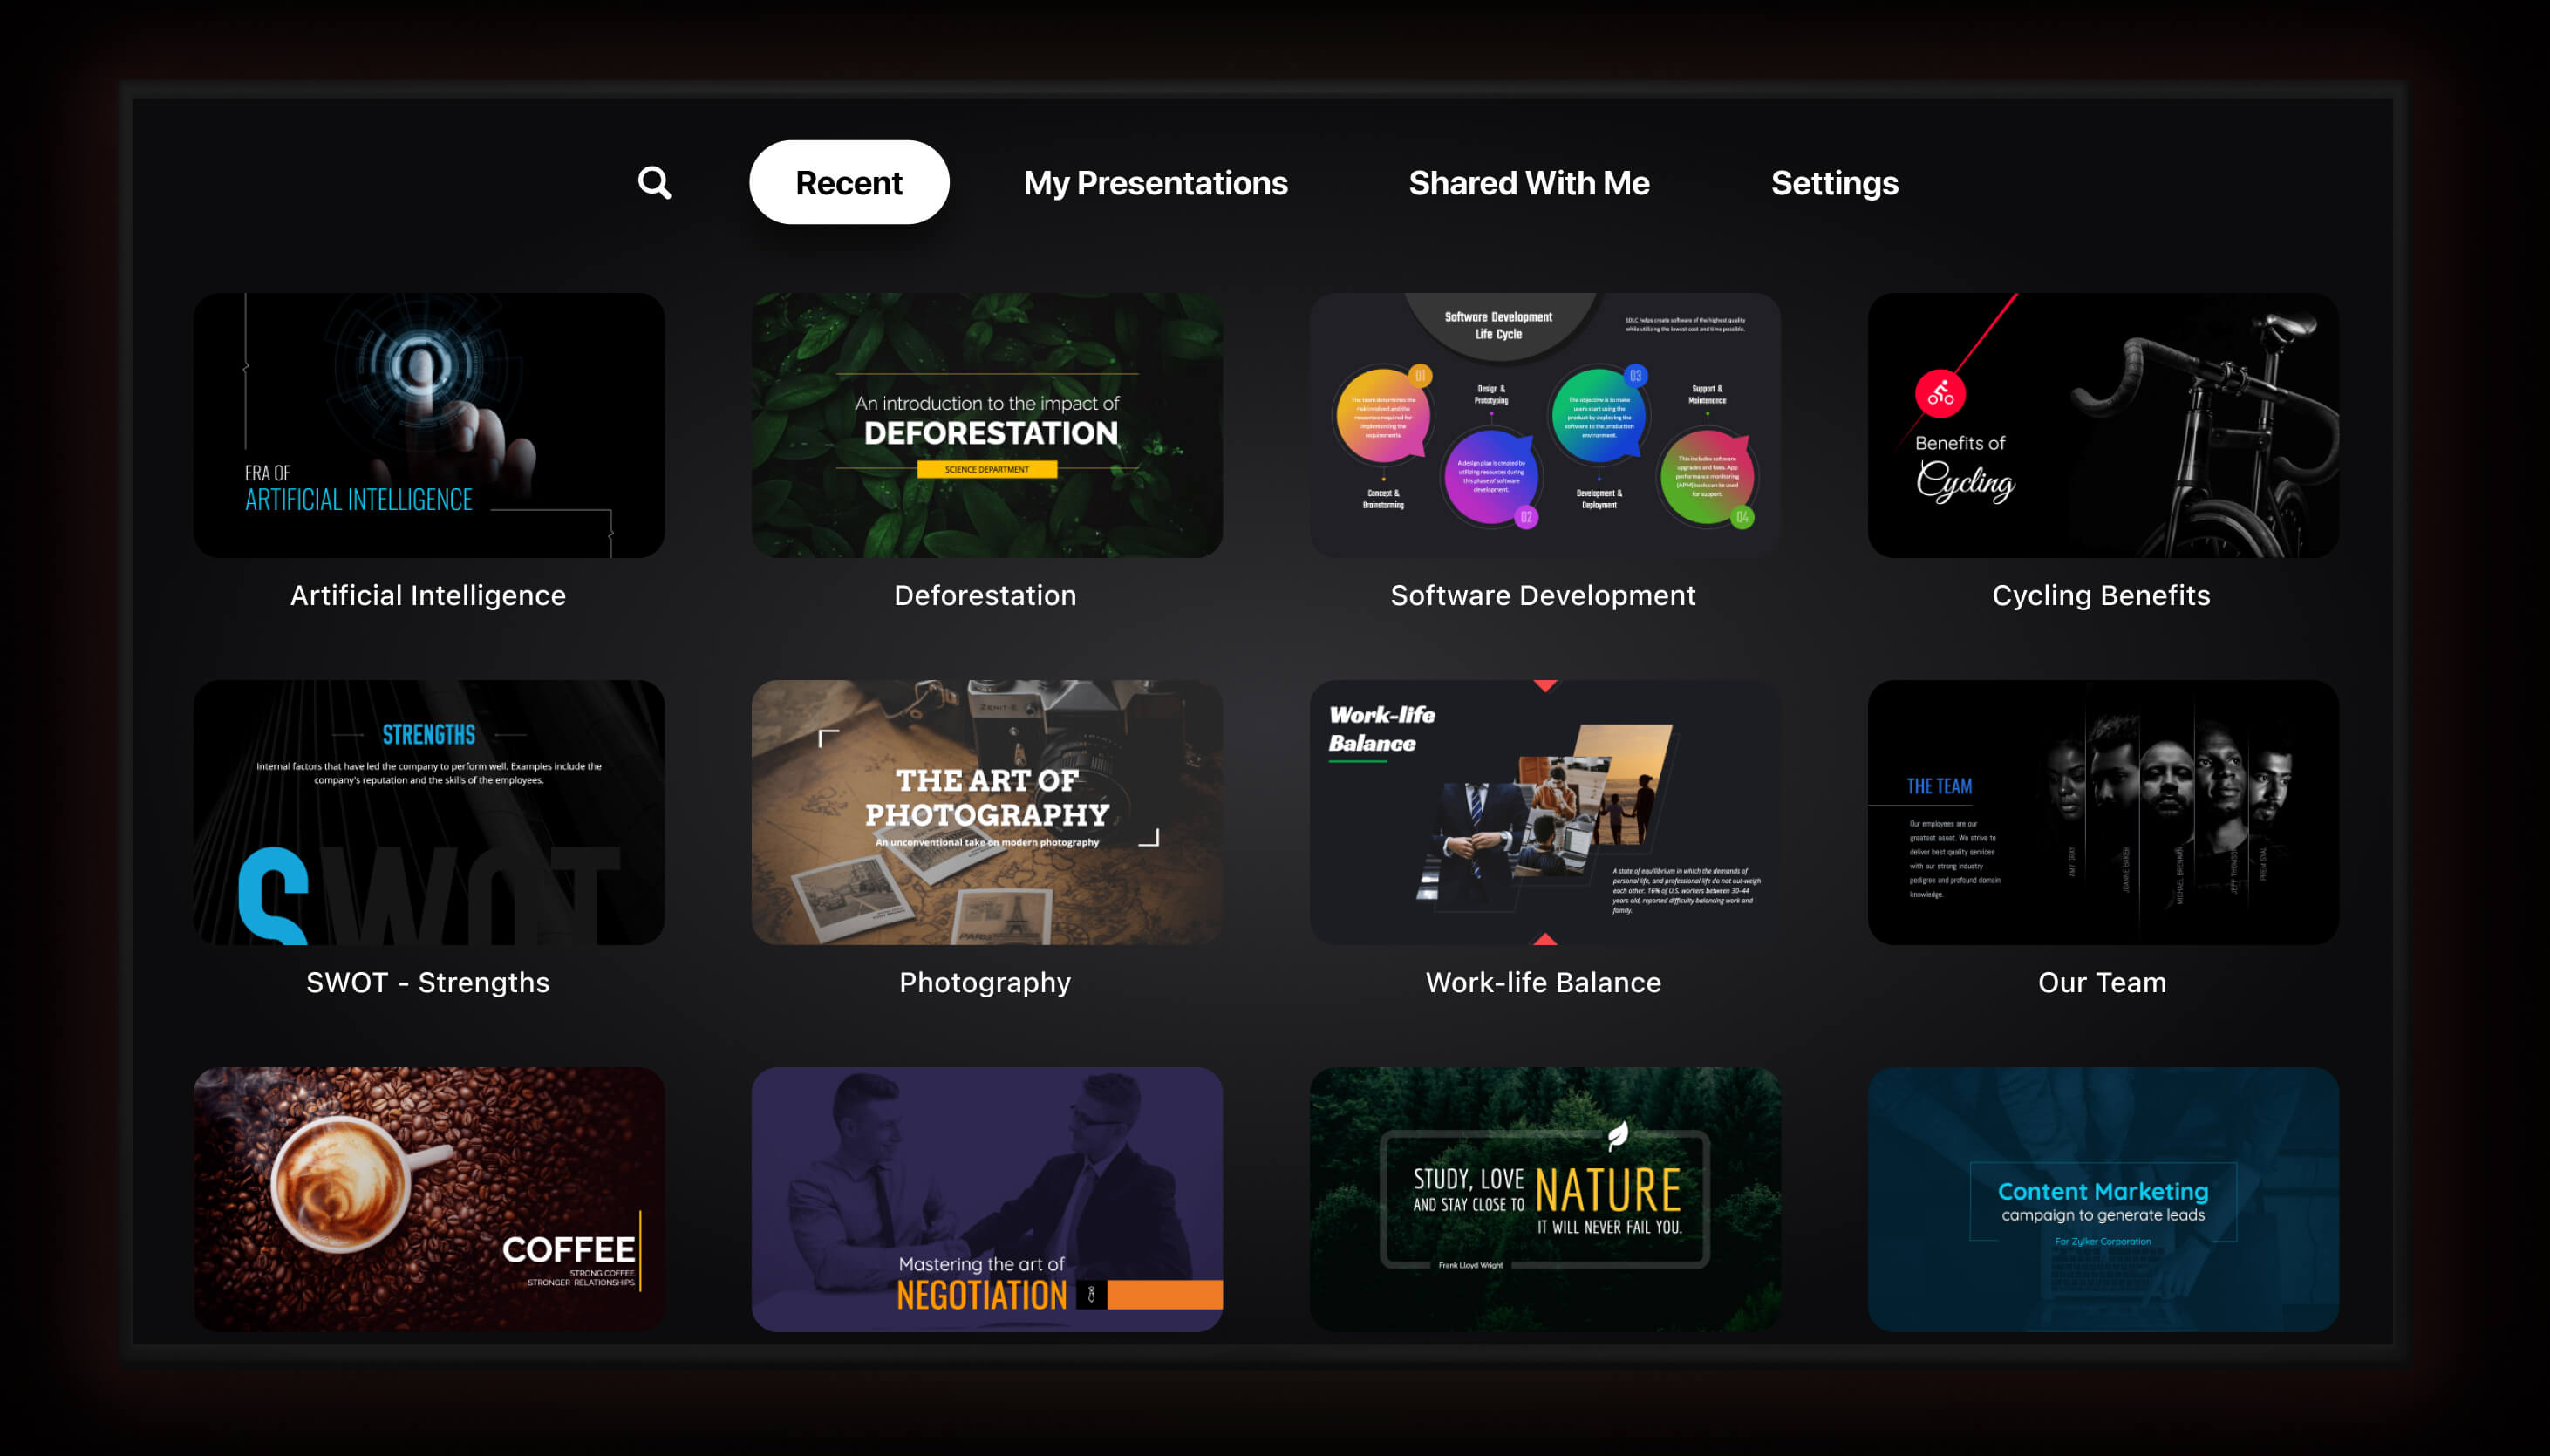Switch to My Presentations tab
The image size is (2550, 1456).
pos(1154,182)
